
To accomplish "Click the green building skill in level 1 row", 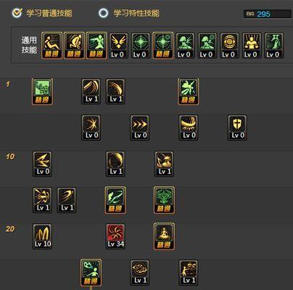I will coord(42,91).
